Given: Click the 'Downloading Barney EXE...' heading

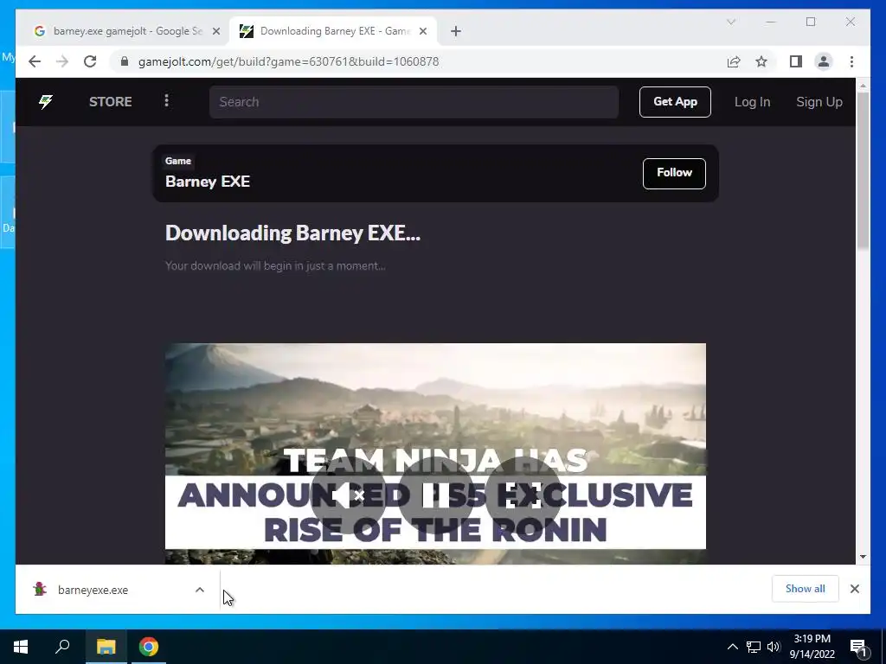Looking at the screenshot, I should point(292,233).
